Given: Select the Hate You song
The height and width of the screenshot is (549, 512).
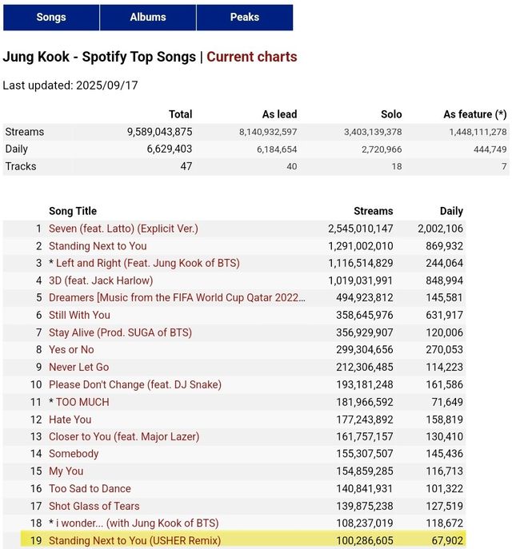Looking at the screenshot, I should (70, 420).
